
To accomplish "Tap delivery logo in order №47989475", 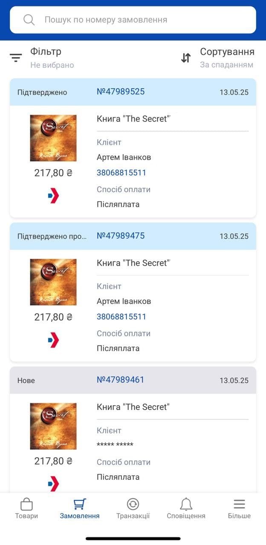I will pyautogui.click(x=53, y=340).
